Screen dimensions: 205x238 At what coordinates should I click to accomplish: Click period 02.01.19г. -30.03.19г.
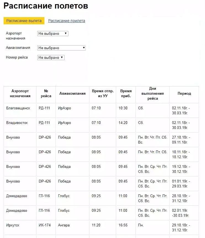coord(180,213)
